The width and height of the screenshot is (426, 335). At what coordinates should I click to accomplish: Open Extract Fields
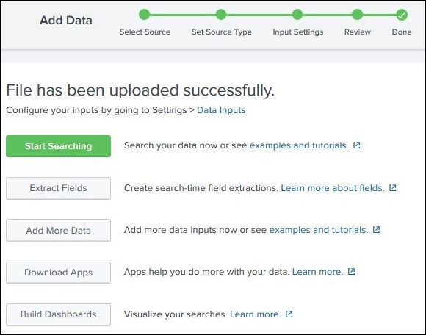59,188
